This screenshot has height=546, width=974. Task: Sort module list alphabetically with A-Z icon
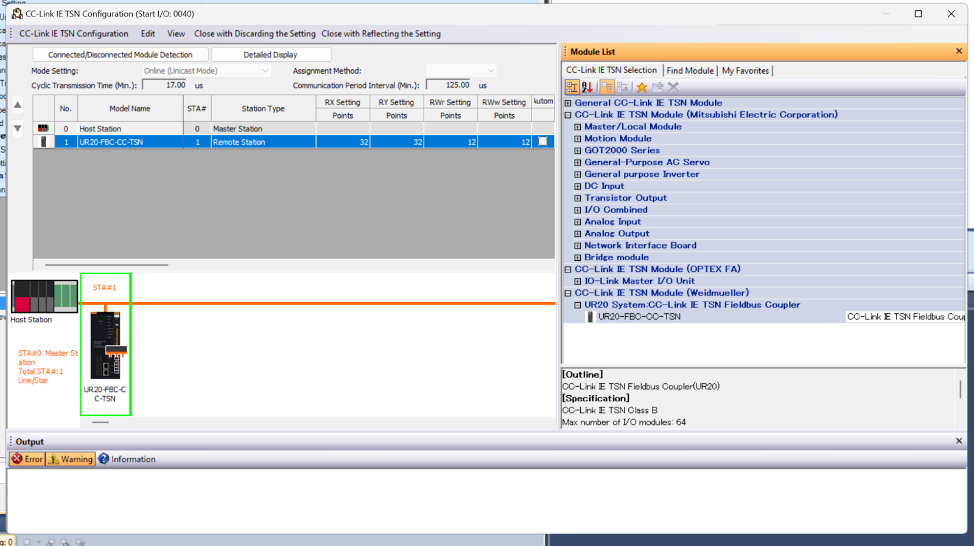587,87
